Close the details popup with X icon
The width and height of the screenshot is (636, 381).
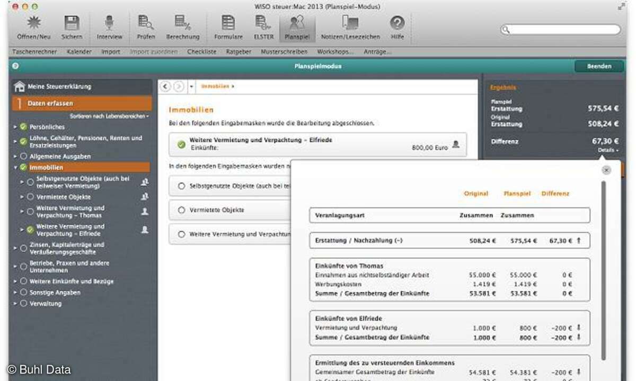pyautogui.click(x=606, y=170)
